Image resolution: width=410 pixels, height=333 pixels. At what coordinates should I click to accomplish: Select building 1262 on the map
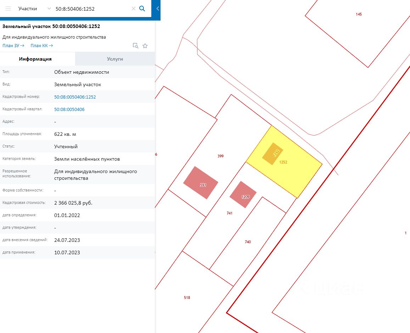point(273,154)
